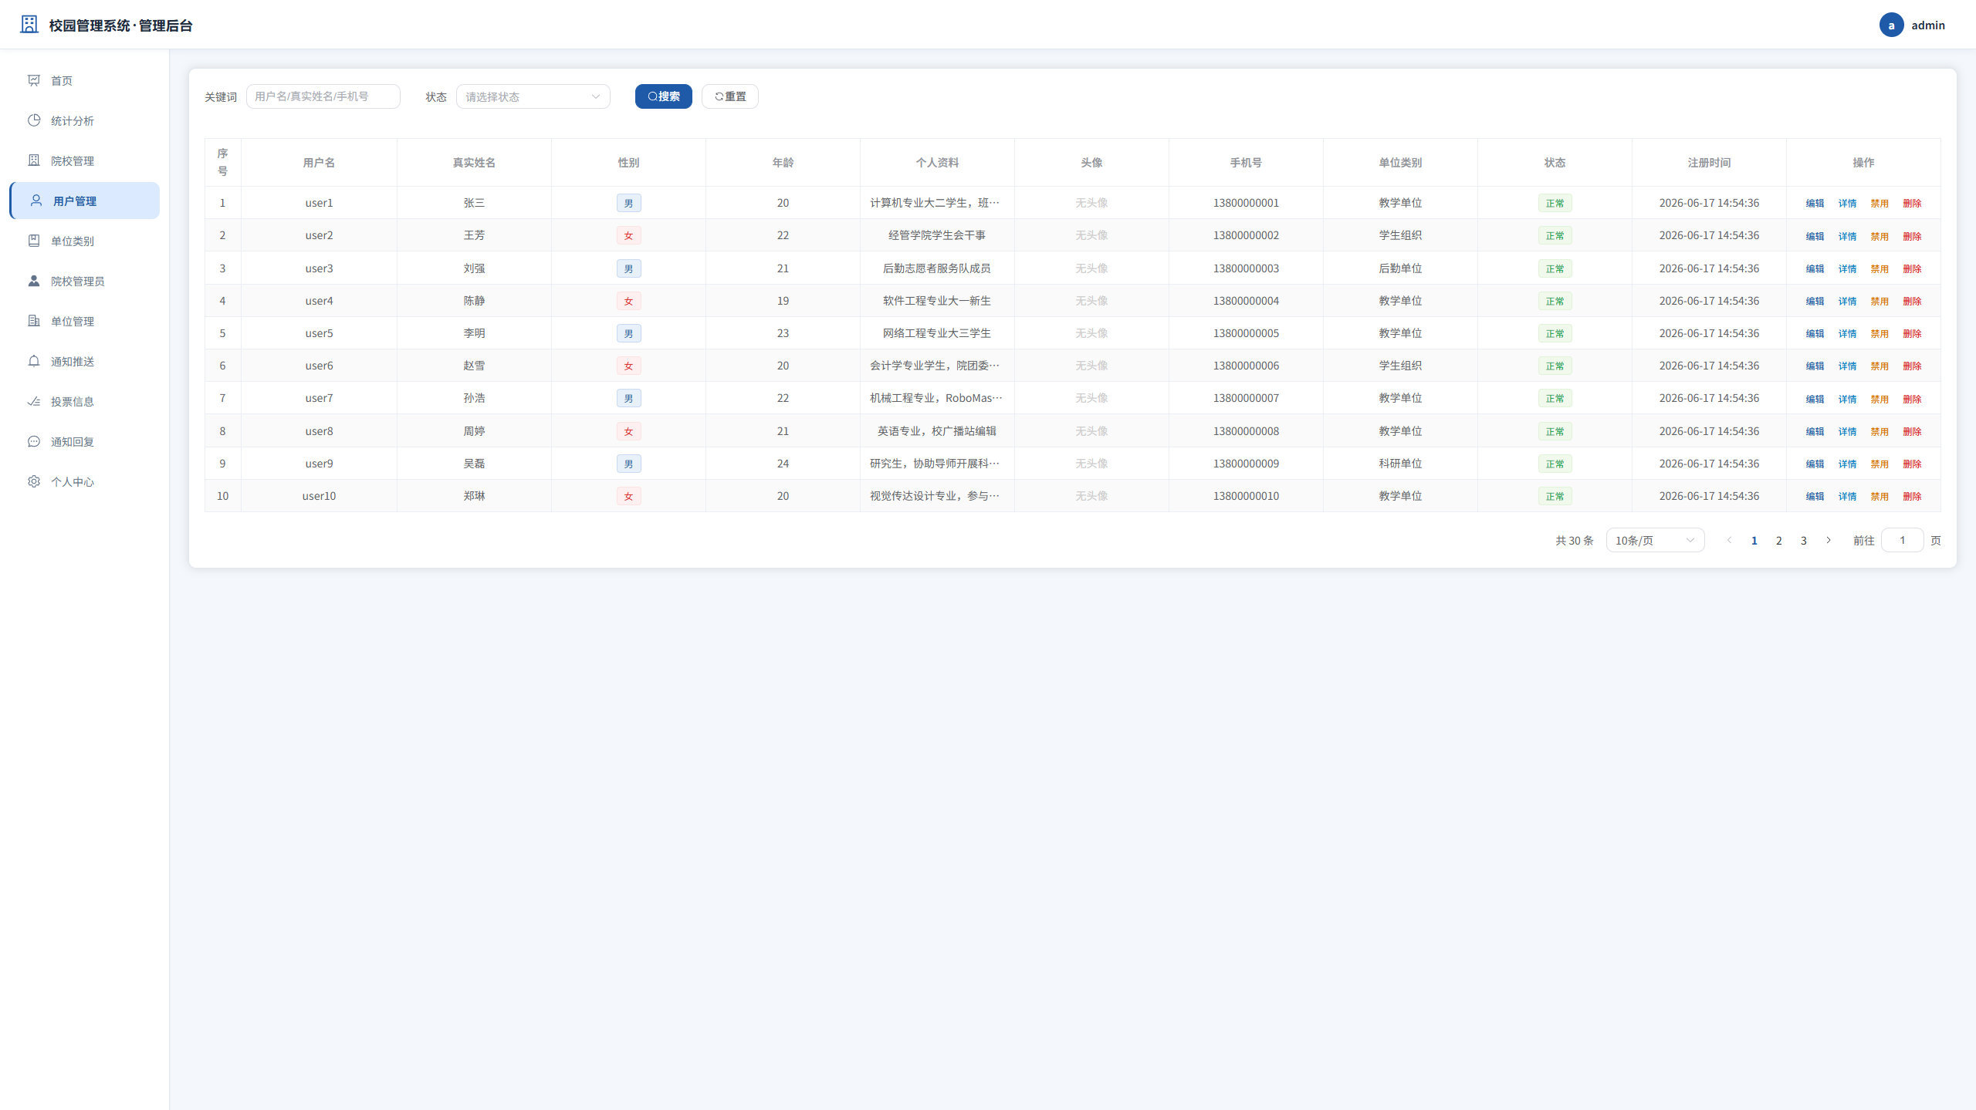This screenshot has width=1976, height=1110.
Task: Click 详情 for user2
Action: point(1847,236)
